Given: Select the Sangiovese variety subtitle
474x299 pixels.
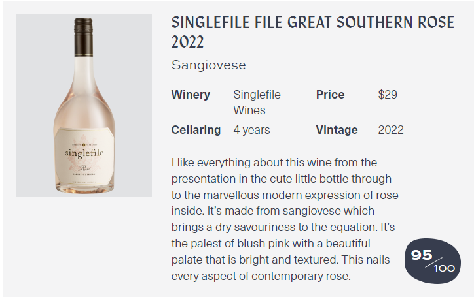Looking at the screenshot, I should (x=209, y=65).
